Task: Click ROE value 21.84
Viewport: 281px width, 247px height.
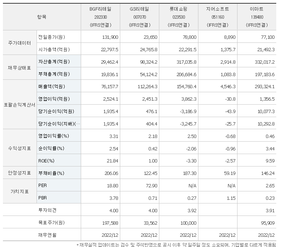Action: coord(113,161)
